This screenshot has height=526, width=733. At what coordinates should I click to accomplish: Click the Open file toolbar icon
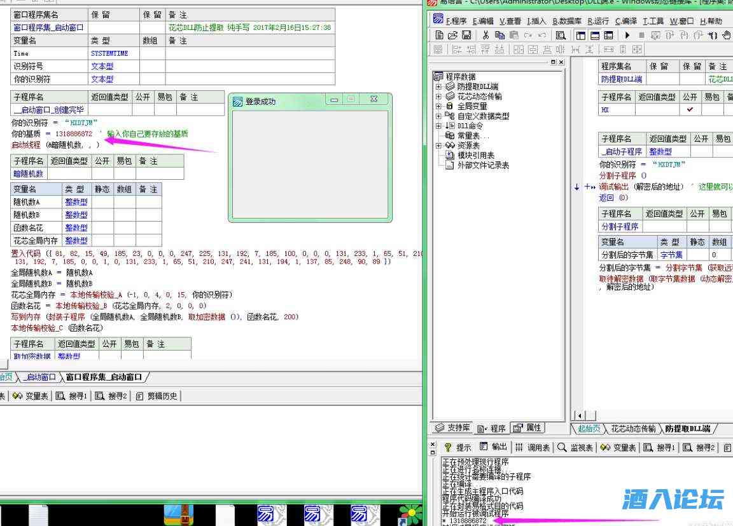452,36
